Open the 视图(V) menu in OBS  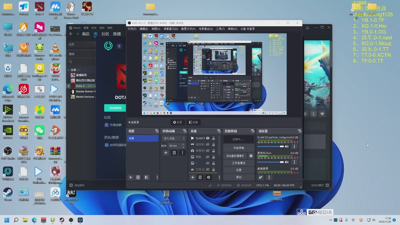point(155,29)
